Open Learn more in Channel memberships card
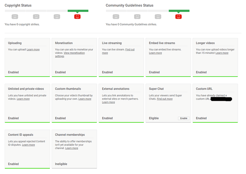 click(x=72, y=148)
